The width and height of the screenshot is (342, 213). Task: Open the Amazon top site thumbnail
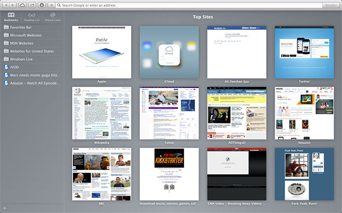tap(304, 113)
